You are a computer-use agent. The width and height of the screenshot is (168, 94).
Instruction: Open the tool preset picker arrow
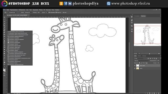(x=7, y=13)
